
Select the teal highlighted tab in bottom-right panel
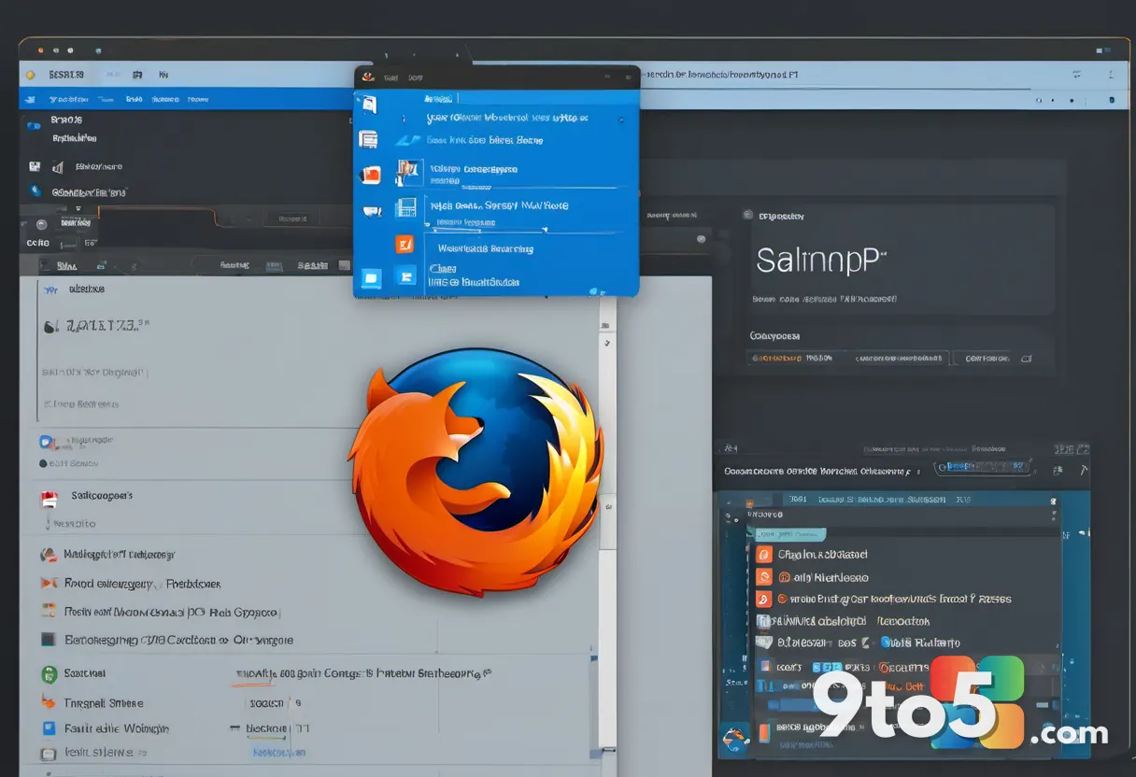point(789,534)
